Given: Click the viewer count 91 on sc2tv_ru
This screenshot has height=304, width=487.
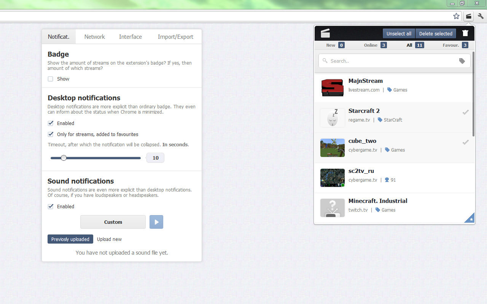Looking at the screenshot, I should pos(393,180).
